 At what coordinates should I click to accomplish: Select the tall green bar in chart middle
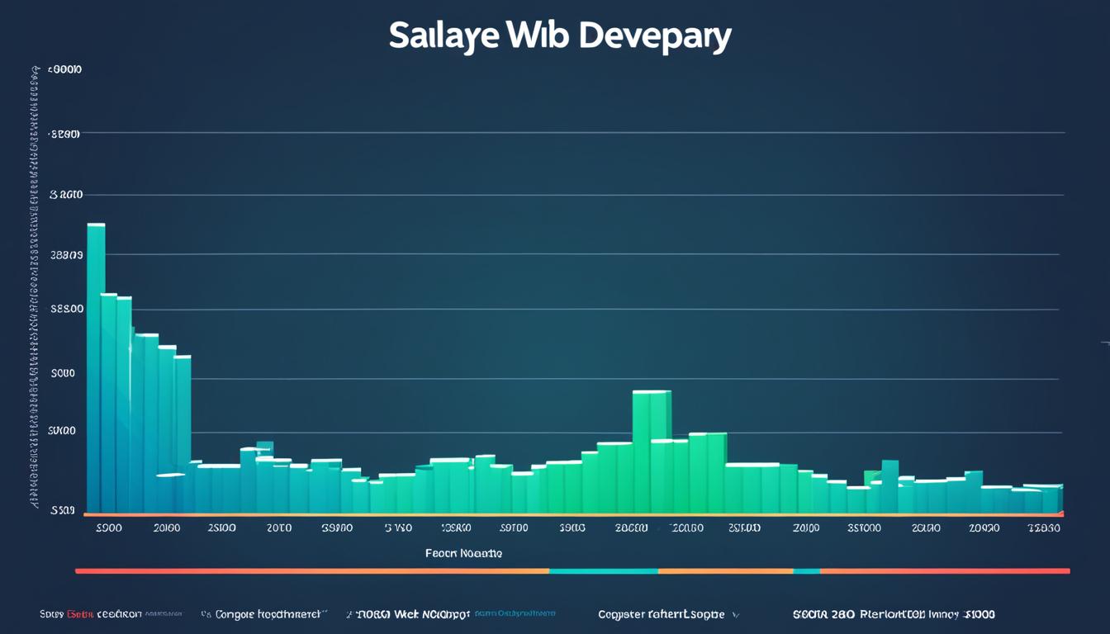[651, 450]
